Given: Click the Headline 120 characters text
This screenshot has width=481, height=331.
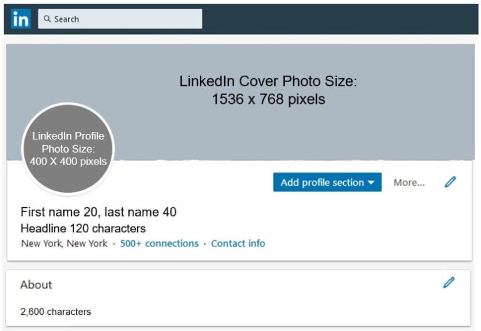Looking at the screenshot, I should click(x=83, y=228).
